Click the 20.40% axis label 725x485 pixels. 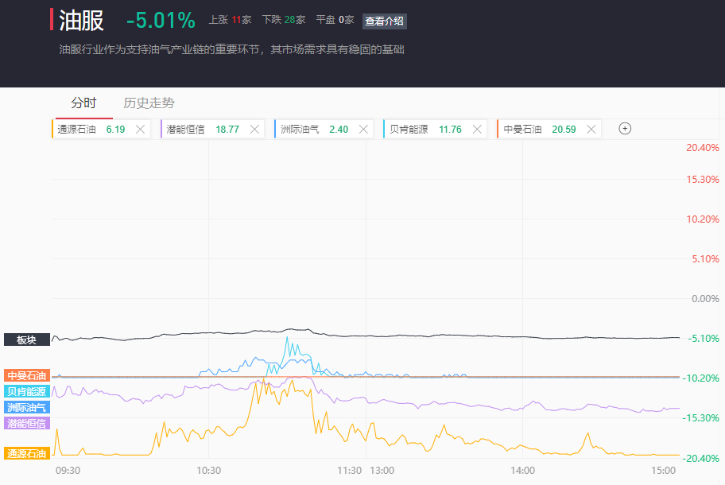coord(703,148)
